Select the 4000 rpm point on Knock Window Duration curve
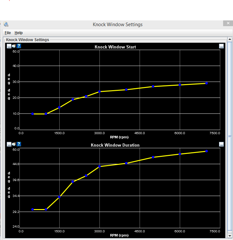Viewport: 233px width, 240px height. tap(126, 163)
